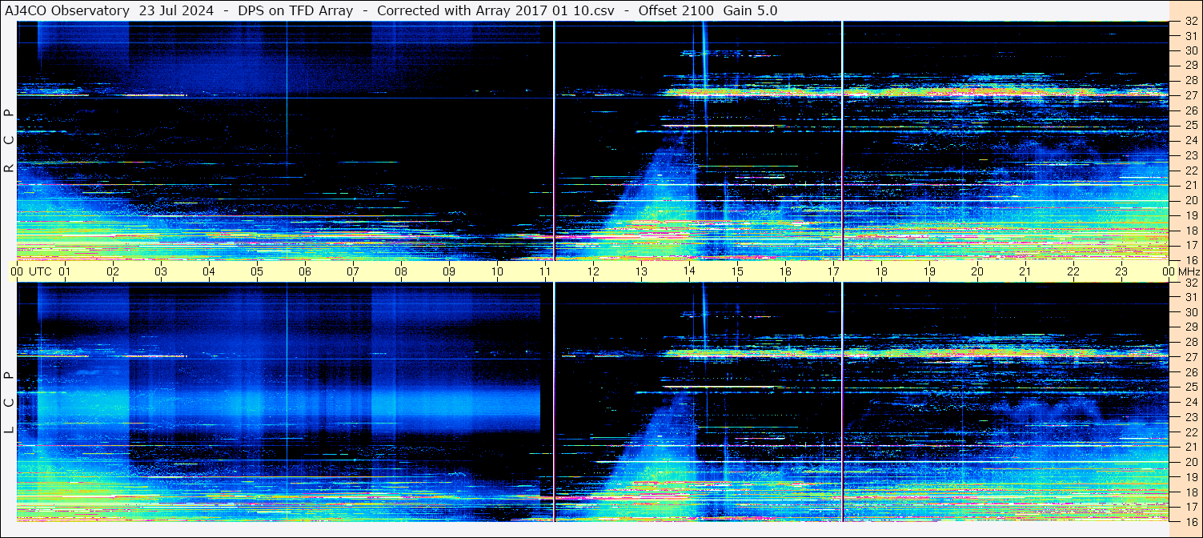Click the 27 MHz label on the upper frequency scale
This screenshot has height=538, width=1203.
(1190, 95)
